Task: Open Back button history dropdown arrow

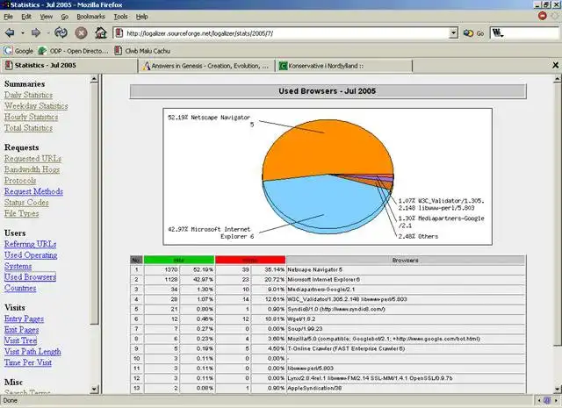Action: click(22, 33)
